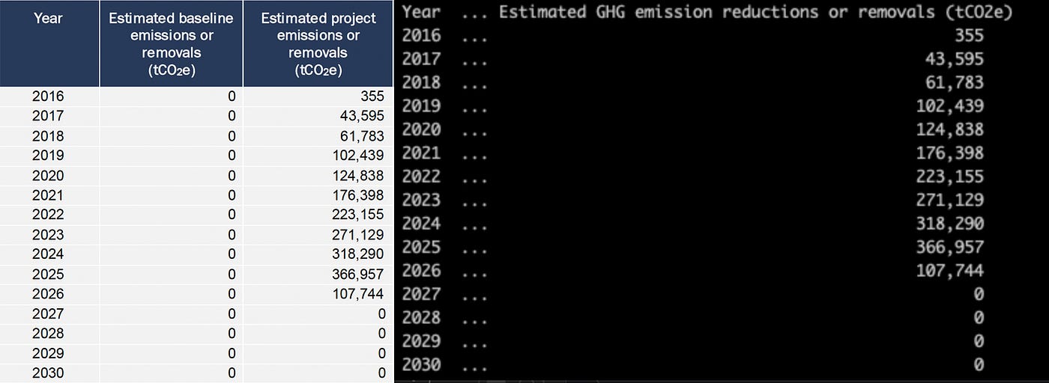Click terminal value 43,595 for 2017
The width and height of the screenshot is (1049, 383).
pos(955,59)
